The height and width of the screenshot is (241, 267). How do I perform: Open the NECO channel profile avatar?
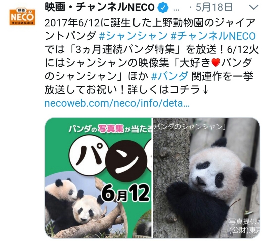(22, 17)
